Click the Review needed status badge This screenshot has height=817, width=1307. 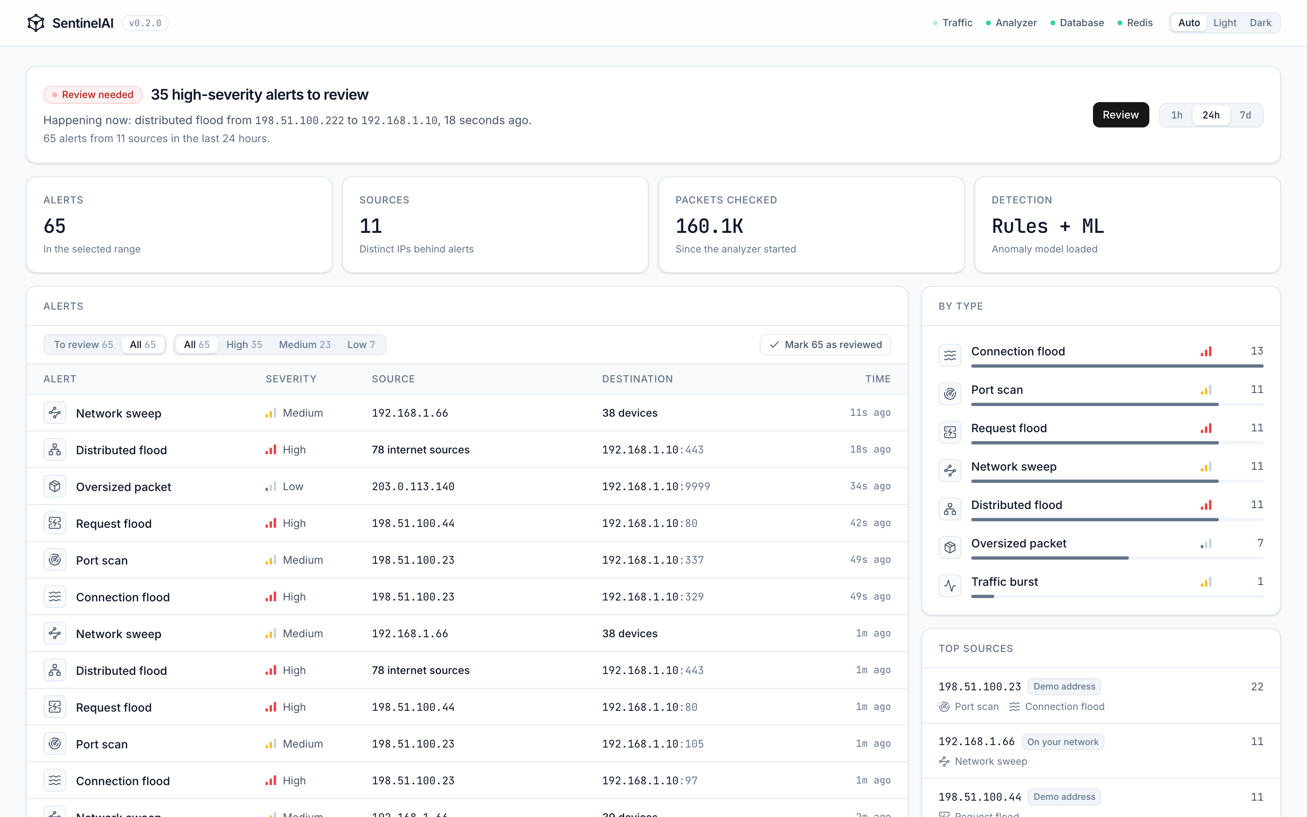(93, 94)
